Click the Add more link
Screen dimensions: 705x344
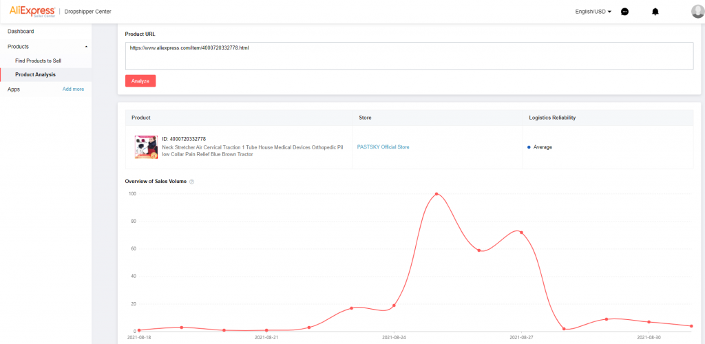73,89
